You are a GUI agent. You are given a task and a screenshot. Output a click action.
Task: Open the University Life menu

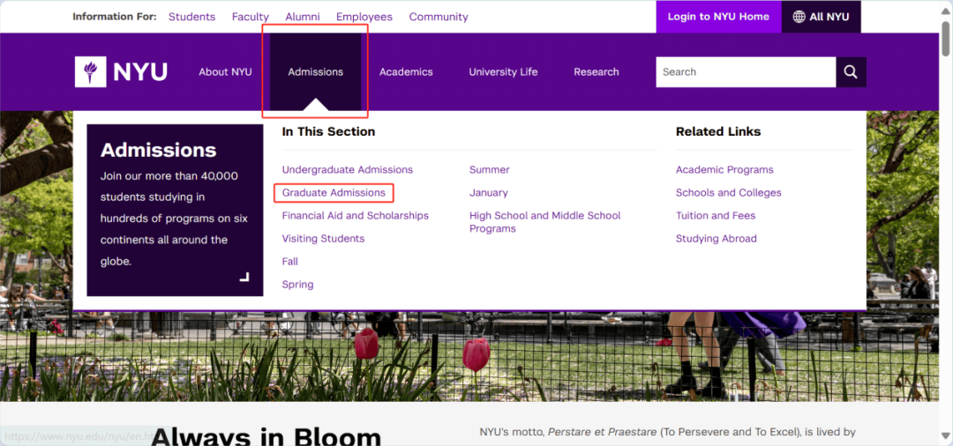pos(503,72)
